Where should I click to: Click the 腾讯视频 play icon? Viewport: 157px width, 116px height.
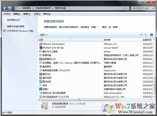point(41,78)
